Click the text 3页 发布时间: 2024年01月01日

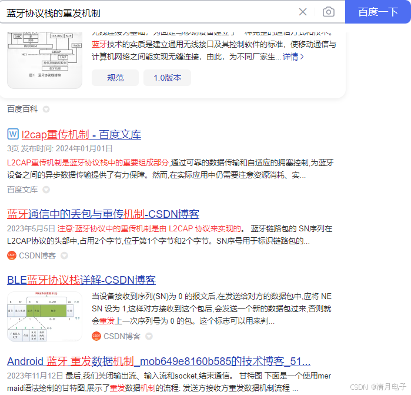pos(60,148)
